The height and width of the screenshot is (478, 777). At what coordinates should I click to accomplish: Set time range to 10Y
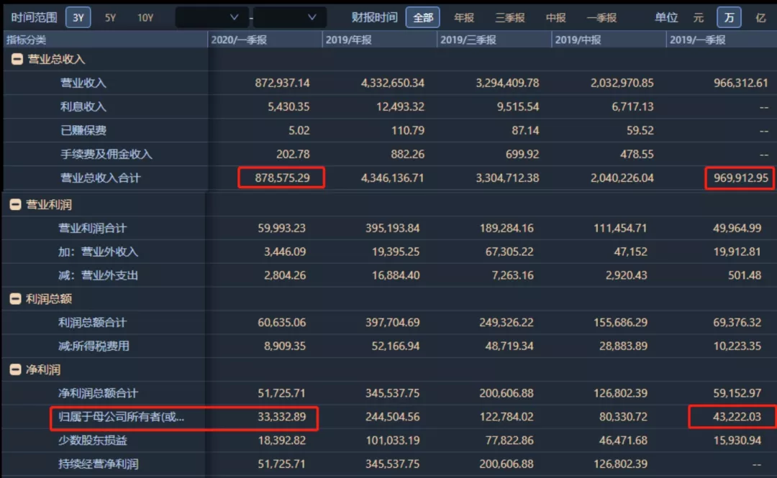[145, 17]
